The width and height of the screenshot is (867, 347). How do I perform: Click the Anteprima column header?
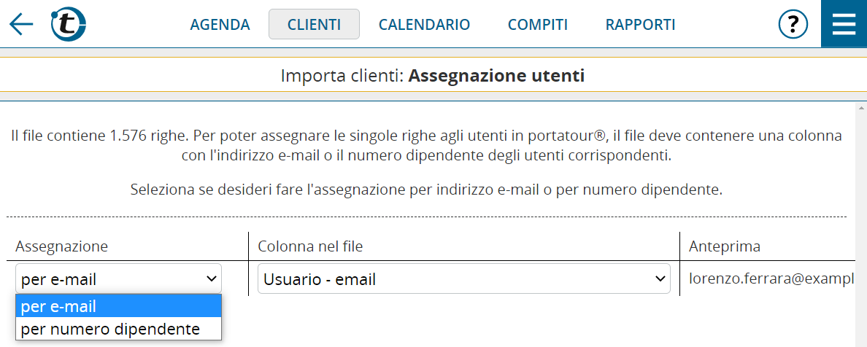click(x=725, y=246)
